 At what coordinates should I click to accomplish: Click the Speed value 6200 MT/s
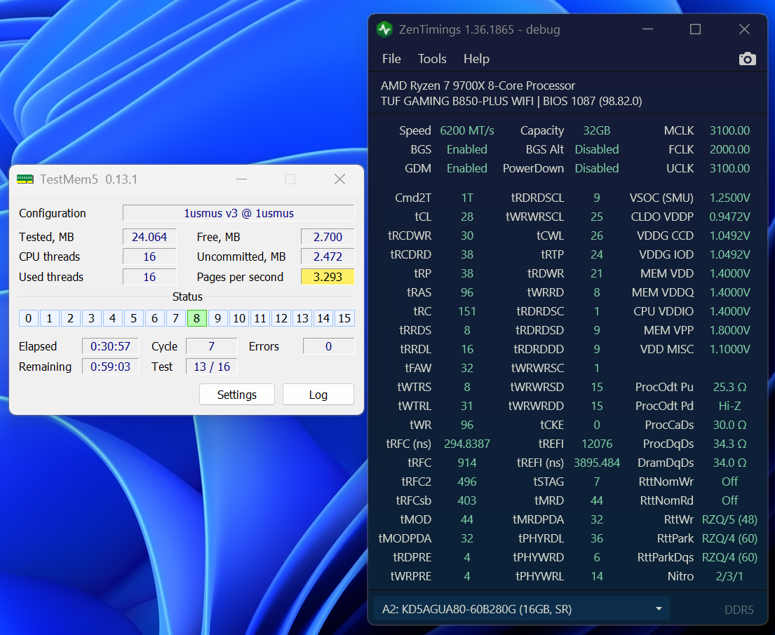(x=467, y=131)
